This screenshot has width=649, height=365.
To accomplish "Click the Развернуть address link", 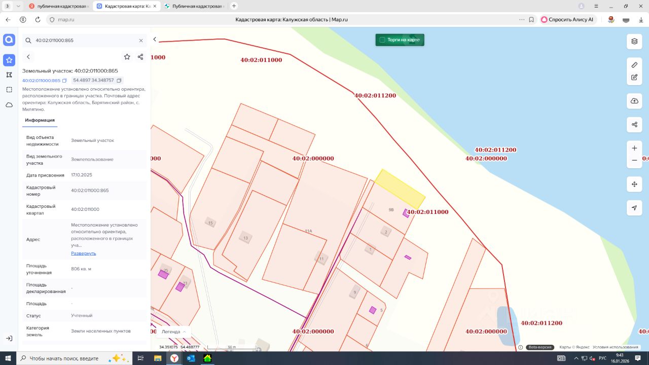I will click(x=83, y=253).
